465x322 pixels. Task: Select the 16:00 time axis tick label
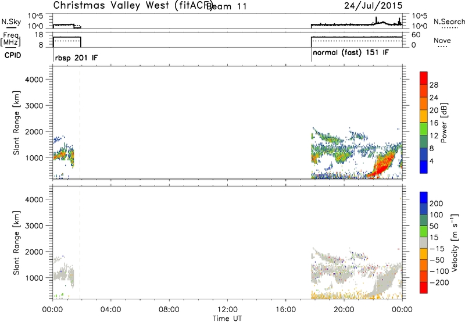285,310
